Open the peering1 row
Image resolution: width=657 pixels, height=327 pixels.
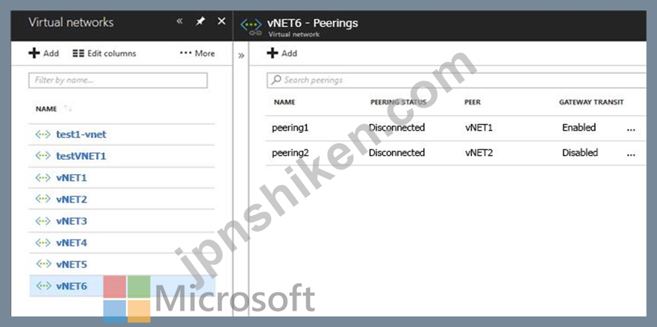coord(456,128)
